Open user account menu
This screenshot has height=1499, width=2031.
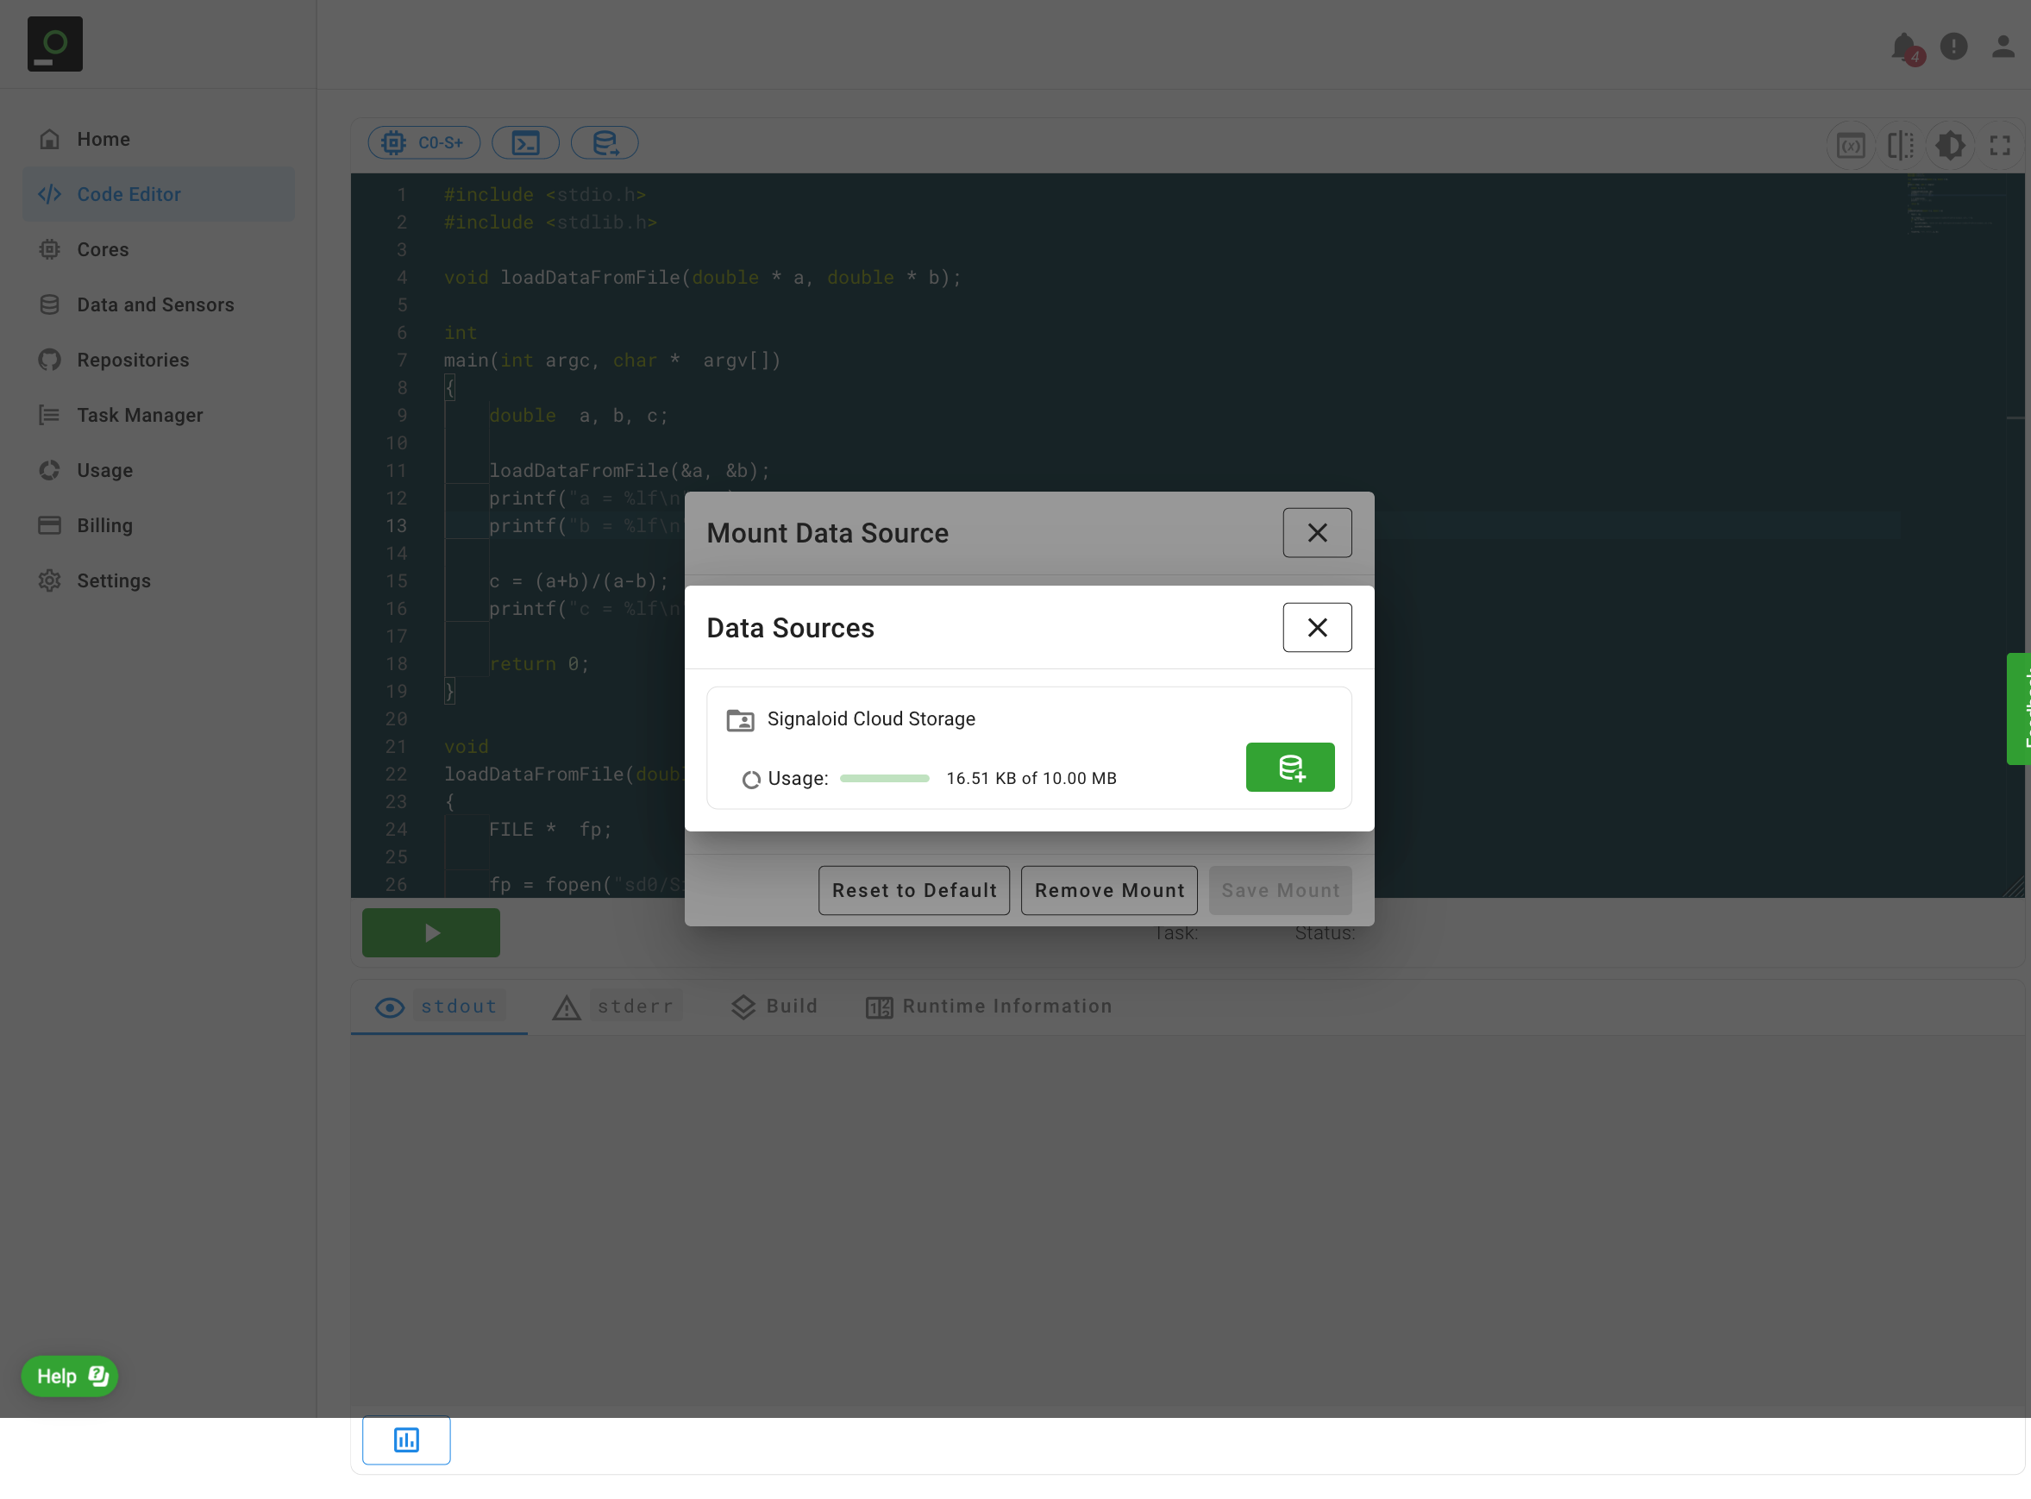tap(2002, 47)
